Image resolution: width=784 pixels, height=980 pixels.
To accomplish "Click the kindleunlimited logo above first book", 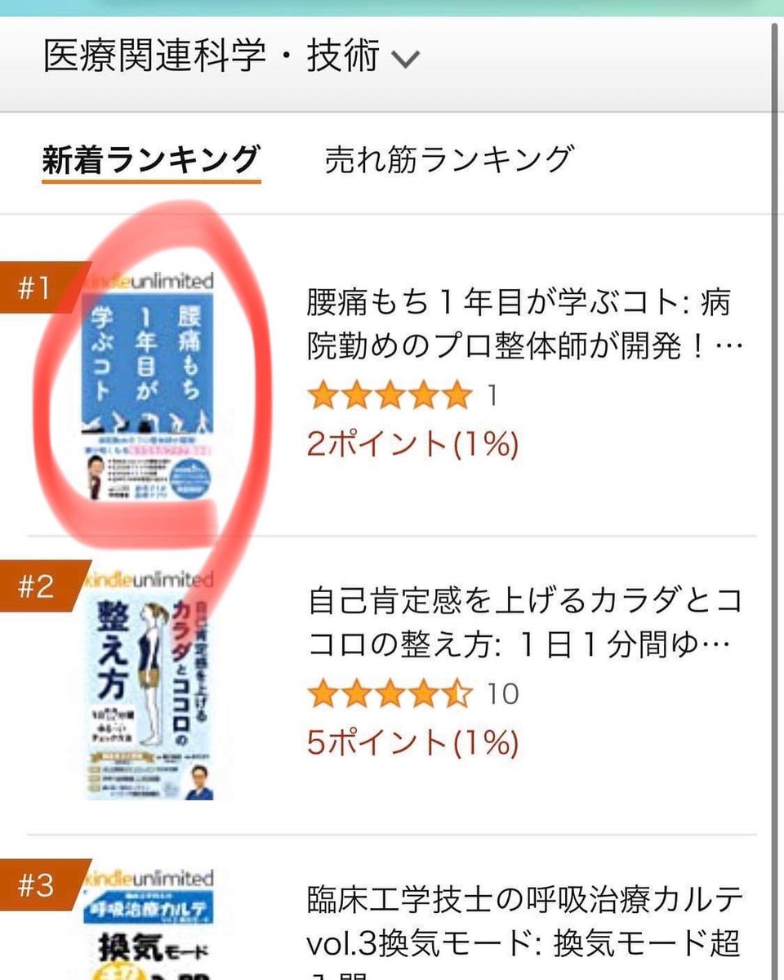I will pyautogui.click(x=149, y=280).
